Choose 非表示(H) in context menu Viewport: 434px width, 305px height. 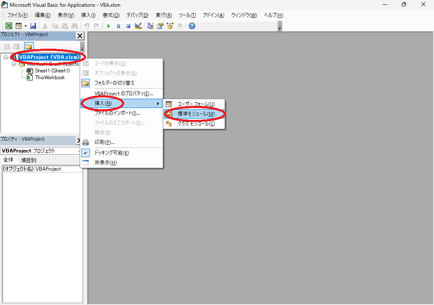click(122, 163)
